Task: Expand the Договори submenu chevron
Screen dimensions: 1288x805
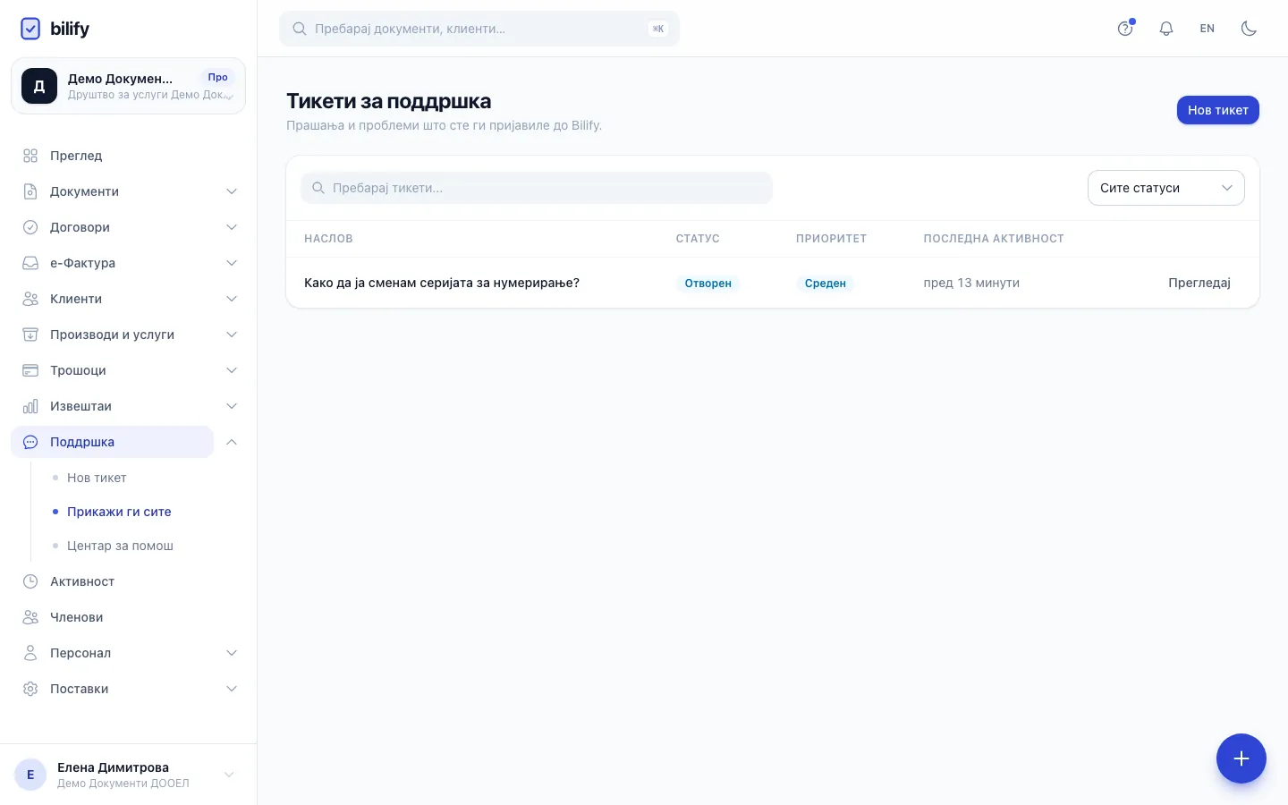Action: [x=232, y=227]
